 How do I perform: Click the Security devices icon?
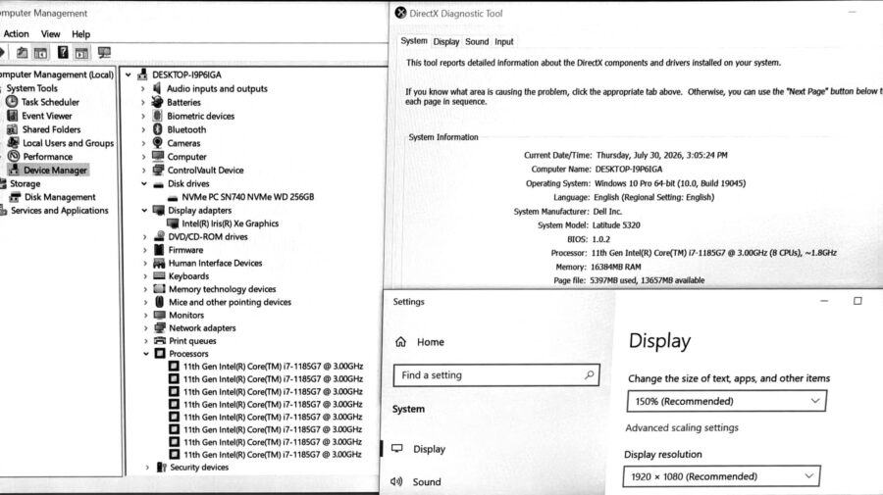tap(161, 467)
